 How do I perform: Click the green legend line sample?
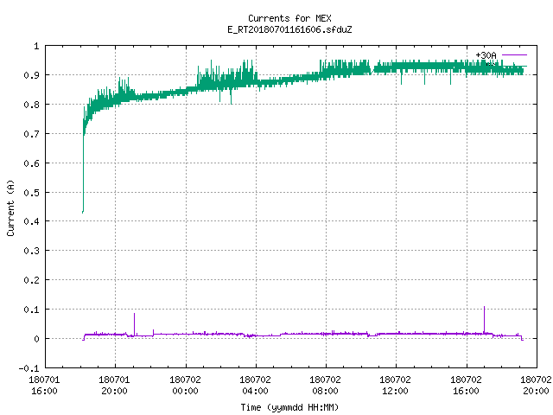pyautogui.click(x=514, y=66)
